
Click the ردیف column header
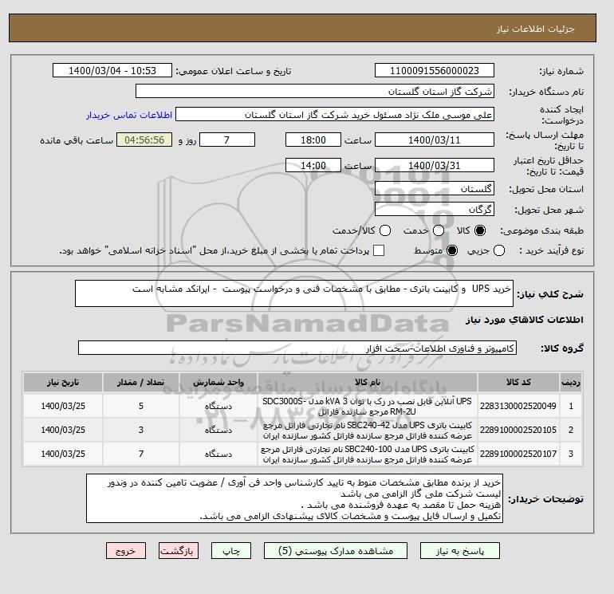[571, 382]
